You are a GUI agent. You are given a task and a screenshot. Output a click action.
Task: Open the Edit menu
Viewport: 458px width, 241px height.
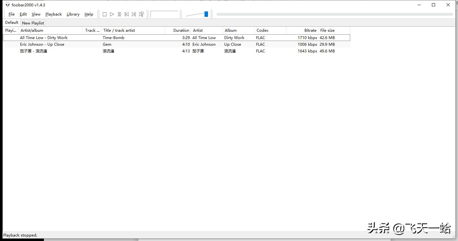pyautogui.click(x=23, y=14)
